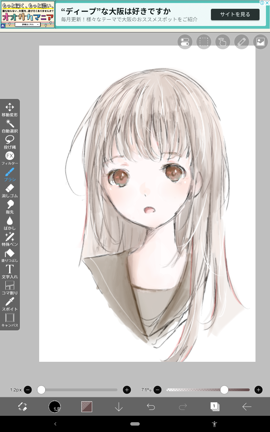
Task: Open the ad info icon
Action: coord(262,3)
